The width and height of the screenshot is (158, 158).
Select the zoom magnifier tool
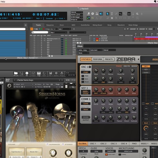click(137, 14)
